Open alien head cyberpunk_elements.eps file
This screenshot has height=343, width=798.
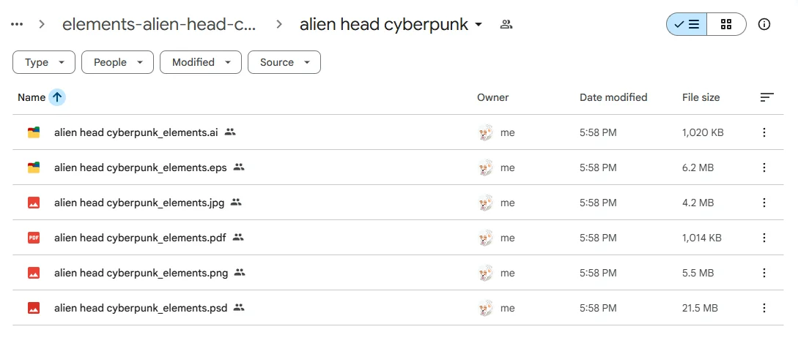140,167
